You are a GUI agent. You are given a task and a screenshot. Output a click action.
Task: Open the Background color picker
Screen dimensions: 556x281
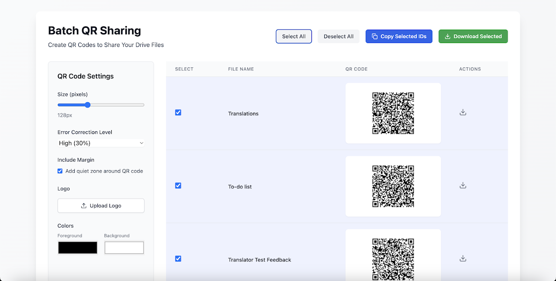tap(124, 248)
